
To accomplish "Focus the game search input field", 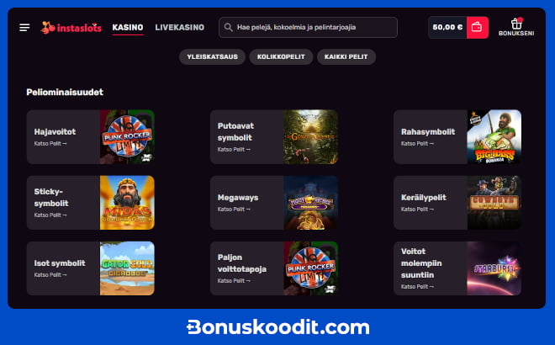I will [308, 27].
